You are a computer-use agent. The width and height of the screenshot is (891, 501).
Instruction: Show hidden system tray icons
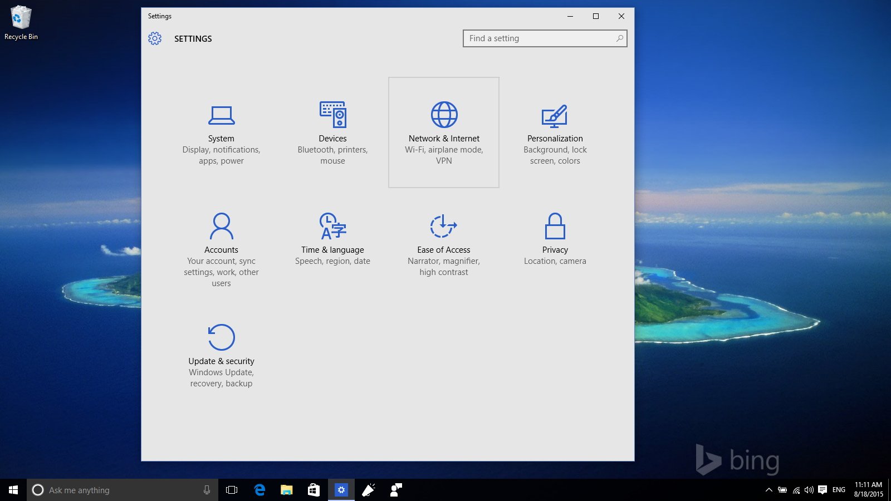768,490
